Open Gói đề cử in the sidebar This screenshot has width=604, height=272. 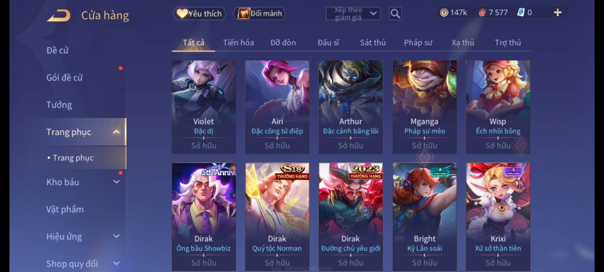click(x=64, y=78)
